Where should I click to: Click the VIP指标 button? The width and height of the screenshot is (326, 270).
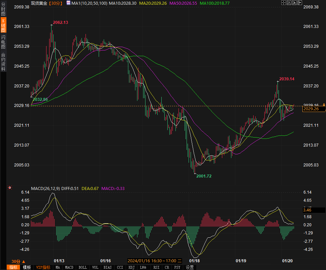pos(43,267)
